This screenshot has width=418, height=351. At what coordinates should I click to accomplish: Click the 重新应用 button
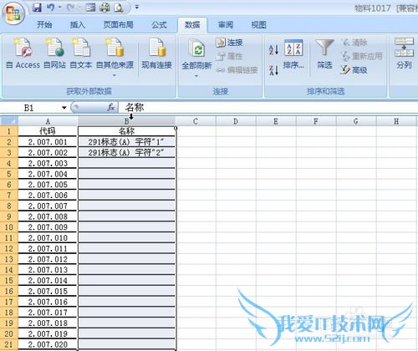(362, 56)
